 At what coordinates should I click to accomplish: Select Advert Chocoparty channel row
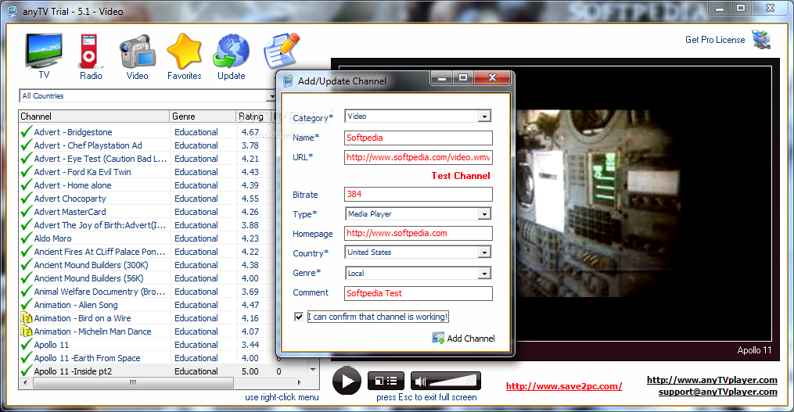coord(70,199)
